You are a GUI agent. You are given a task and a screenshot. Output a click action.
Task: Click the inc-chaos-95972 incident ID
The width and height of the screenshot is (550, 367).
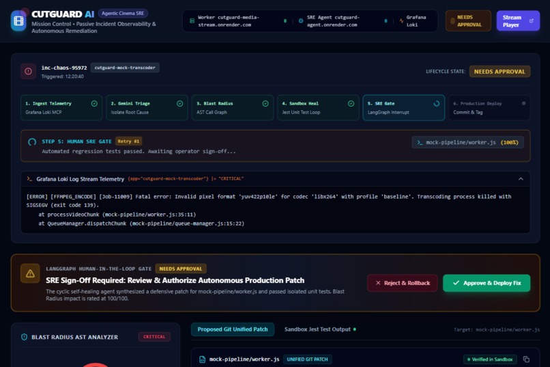[x=64, y=68]
